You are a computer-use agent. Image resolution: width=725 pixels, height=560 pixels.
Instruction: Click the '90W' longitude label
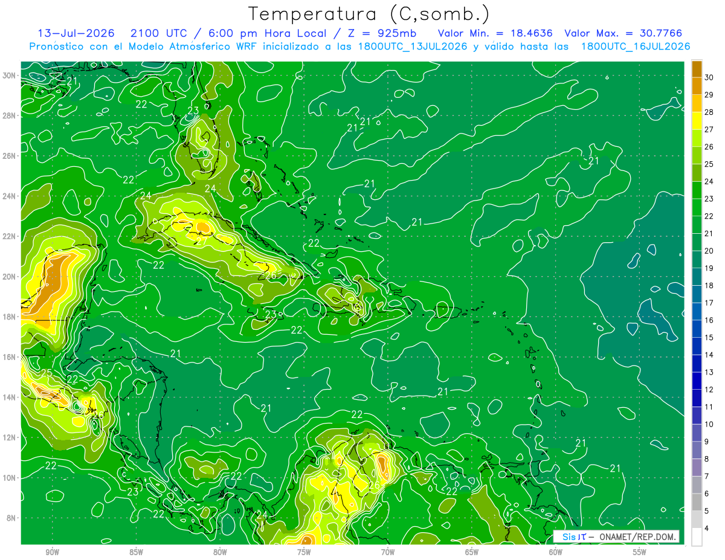(x=52, y=552)
